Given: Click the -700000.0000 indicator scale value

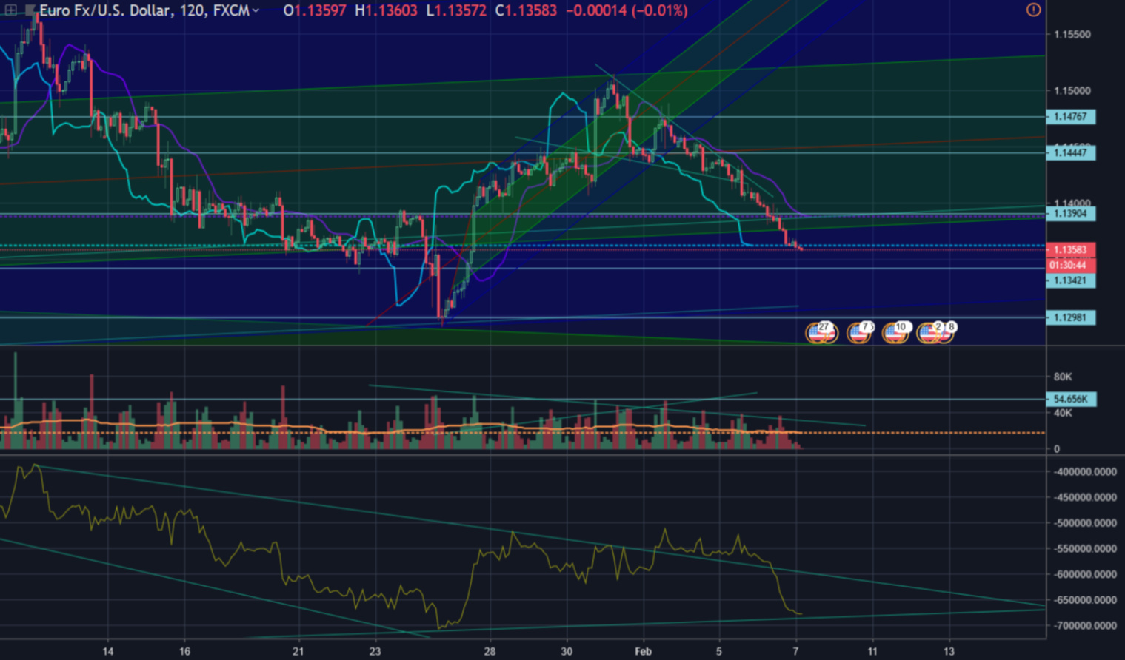Looking at the screenshot, I should click(x=1085, y=626).
